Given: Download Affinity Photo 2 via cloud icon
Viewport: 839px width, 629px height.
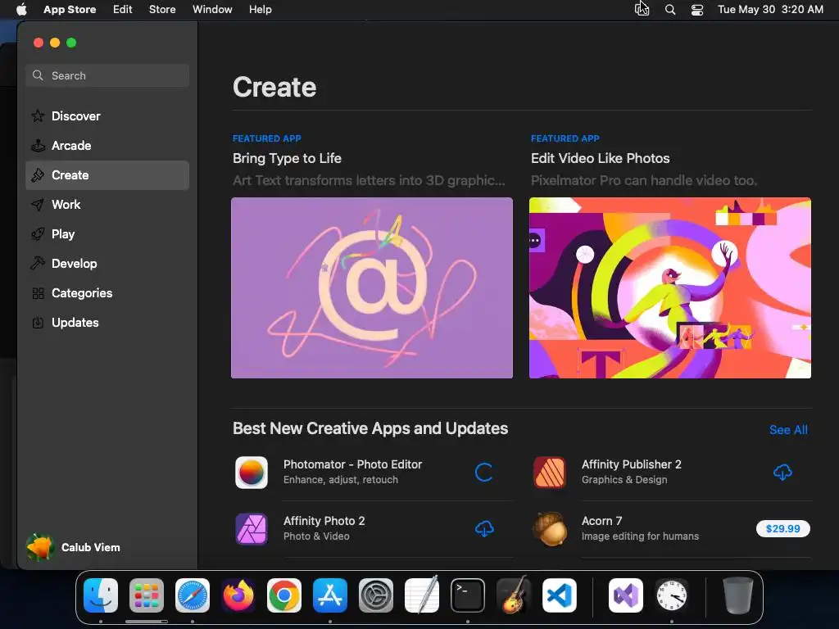Looking at the screenshot, I should click(x=484, y=529).
